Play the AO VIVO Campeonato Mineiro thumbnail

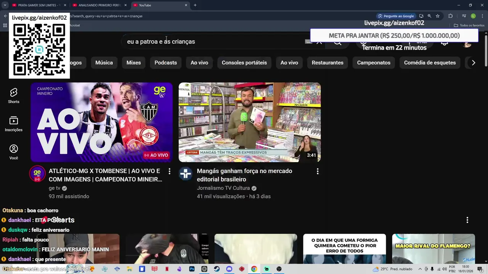pyautogui.click(x=101, y=122)
